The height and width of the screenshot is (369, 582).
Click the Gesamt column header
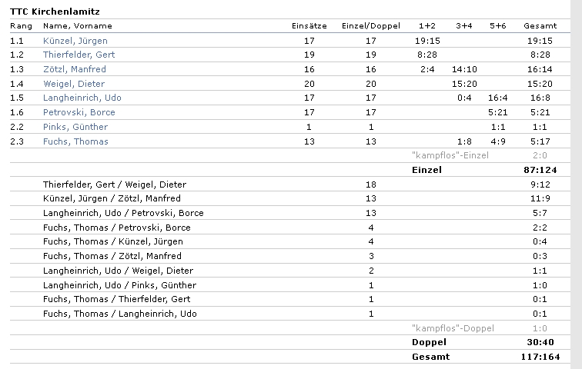click(x=540, y=26)
